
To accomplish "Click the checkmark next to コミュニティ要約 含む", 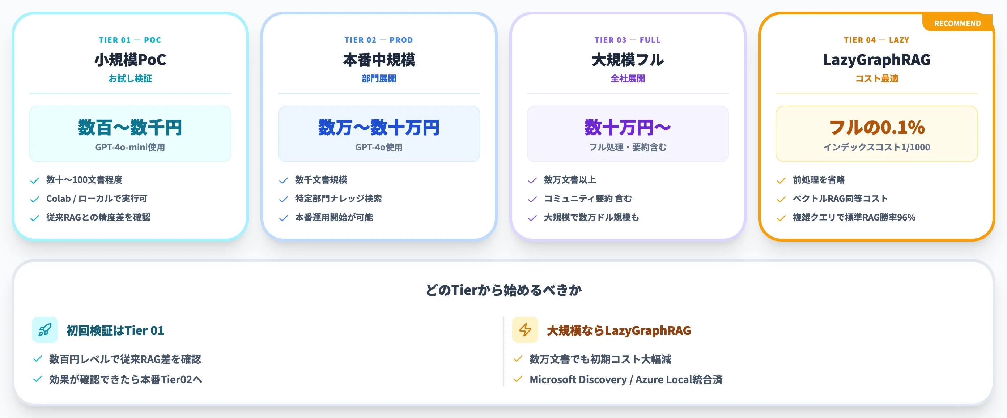I will point(532,199).
